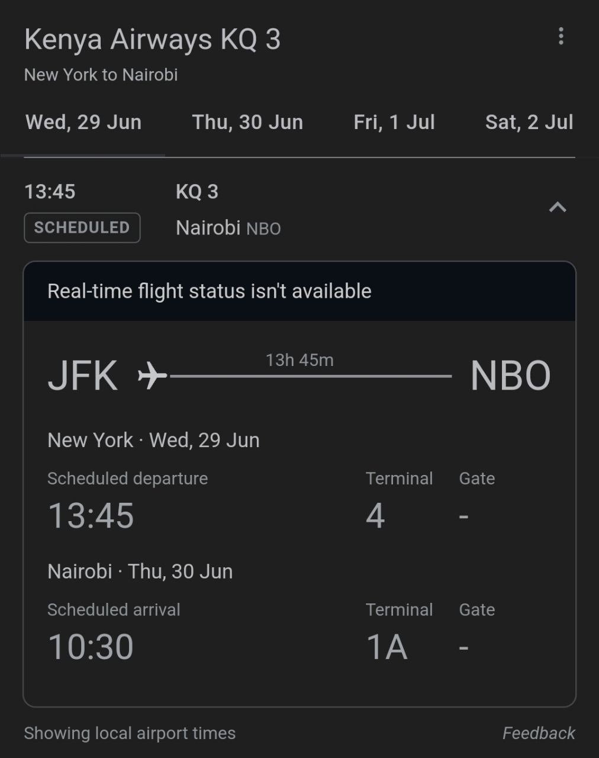Select the Wed, 29 Jun tab
This screenshot has width=599, height=758.
[x=83, y=123]
